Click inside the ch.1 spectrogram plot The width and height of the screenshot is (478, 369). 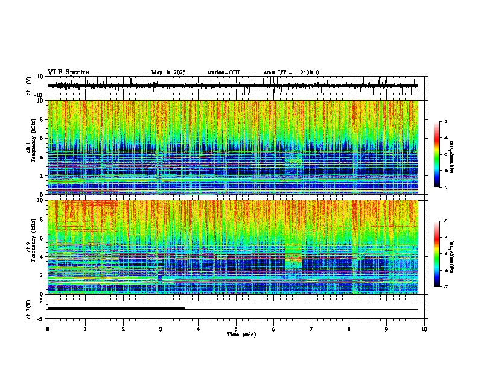point(233,147)
